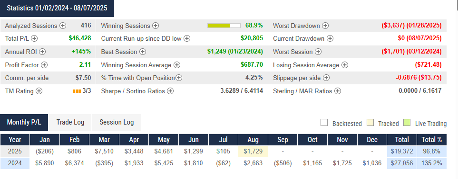
Task: Click plus icon next to Worst Drawdown
Action: tap(325, 26)
